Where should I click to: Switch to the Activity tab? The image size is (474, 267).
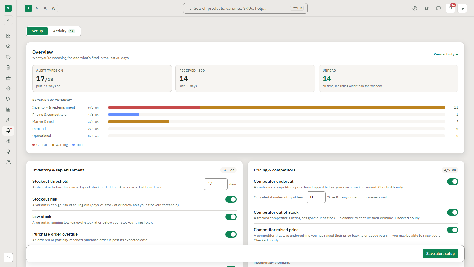coord(64,31)
